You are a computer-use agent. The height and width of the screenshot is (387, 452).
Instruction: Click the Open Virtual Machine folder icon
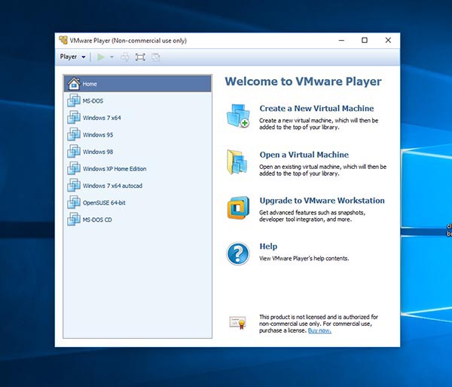tap(237, 162)
